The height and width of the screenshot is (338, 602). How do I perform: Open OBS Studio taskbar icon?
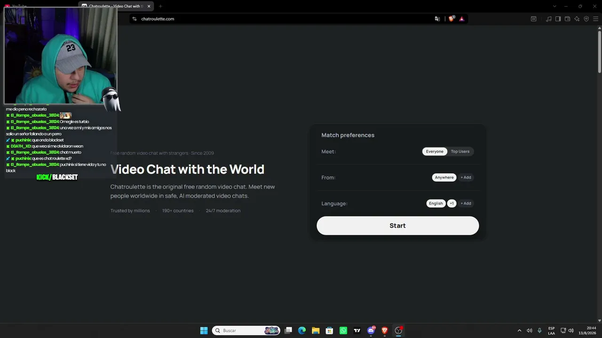(x=398, y=330)
